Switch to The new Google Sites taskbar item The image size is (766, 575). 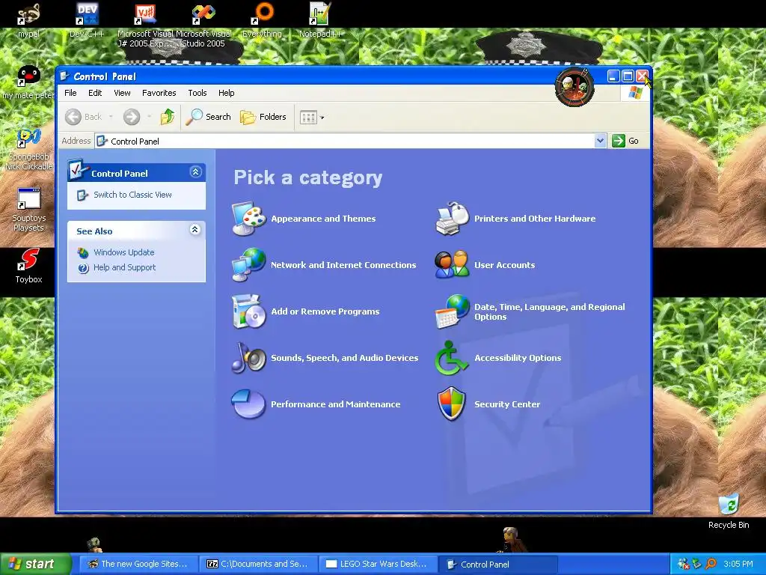point(137,564)
